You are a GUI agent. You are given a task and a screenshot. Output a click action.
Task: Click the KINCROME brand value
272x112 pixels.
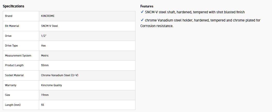[x=48, y=16]
